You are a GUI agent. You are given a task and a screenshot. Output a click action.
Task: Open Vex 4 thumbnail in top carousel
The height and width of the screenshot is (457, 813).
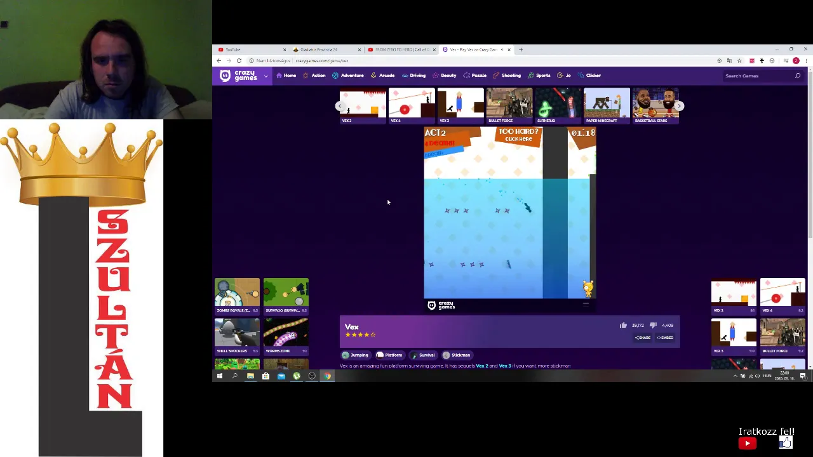[x=412, y=105]
